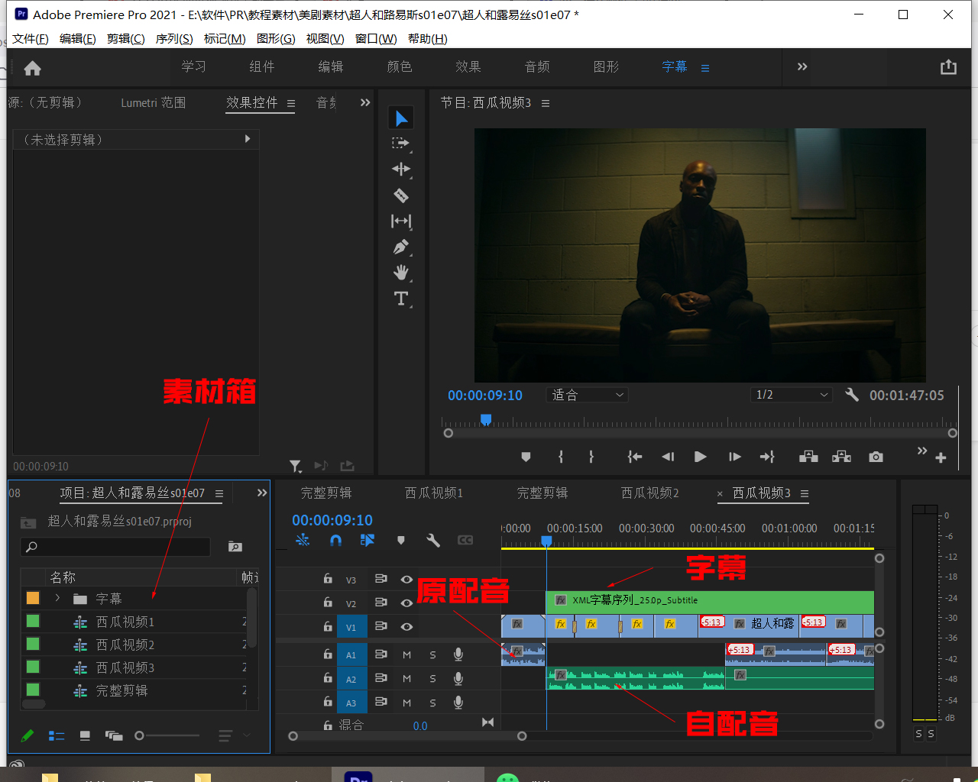Select the Hand tool

point(401,273)
